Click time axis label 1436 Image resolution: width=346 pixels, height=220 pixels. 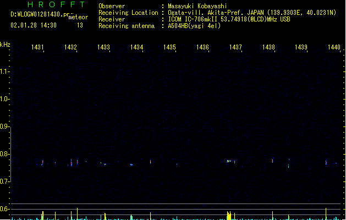tap(202, 47)
